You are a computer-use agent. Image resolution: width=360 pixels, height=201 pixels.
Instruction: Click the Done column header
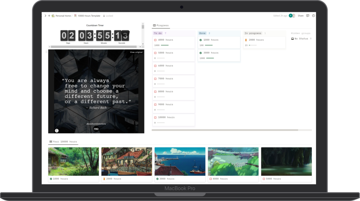[x=202, y=33]
